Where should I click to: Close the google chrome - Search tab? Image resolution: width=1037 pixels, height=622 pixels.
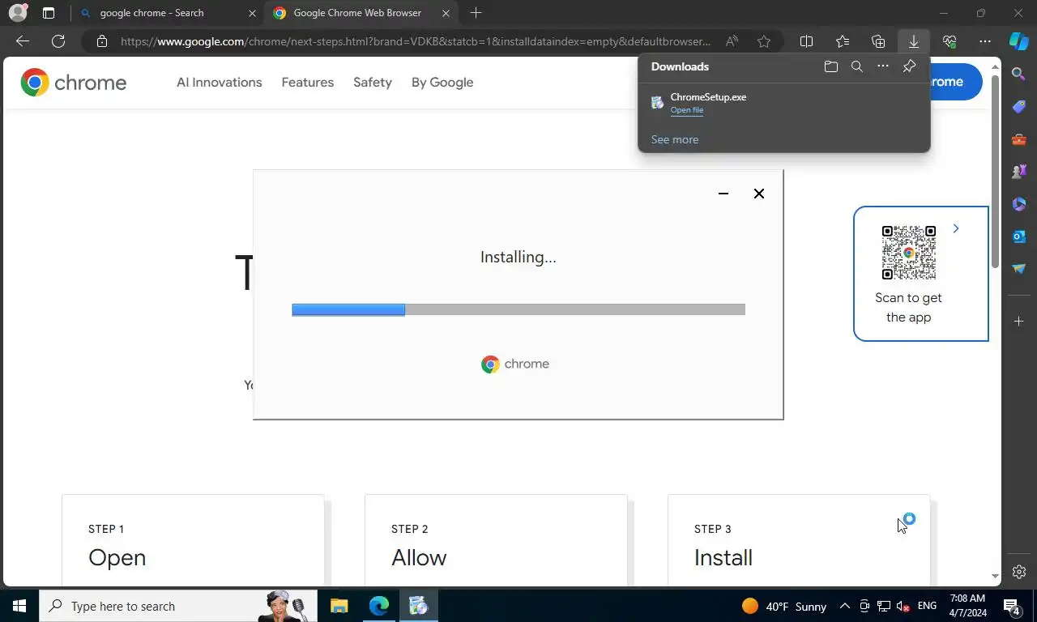pyautogui.click(x=252, y=13)
